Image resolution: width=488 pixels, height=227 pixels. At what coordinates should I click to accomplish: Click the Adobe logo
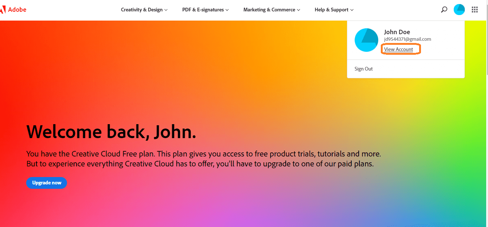pyautogui.click(x=13, y=10)
